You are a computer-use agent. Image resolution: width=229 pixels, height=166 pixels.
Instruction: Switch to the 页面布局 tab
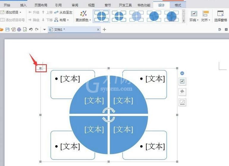tap(41, 5)
